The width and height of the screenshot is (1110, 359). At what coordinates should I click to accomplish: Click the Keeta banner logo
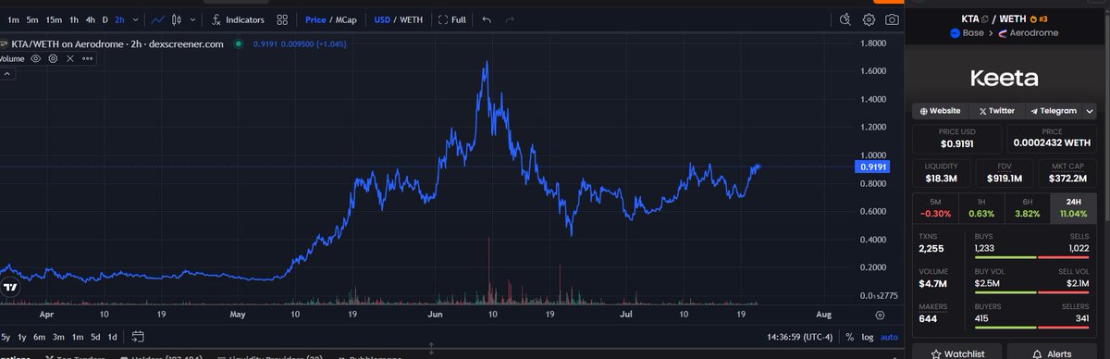point(1005,79)
